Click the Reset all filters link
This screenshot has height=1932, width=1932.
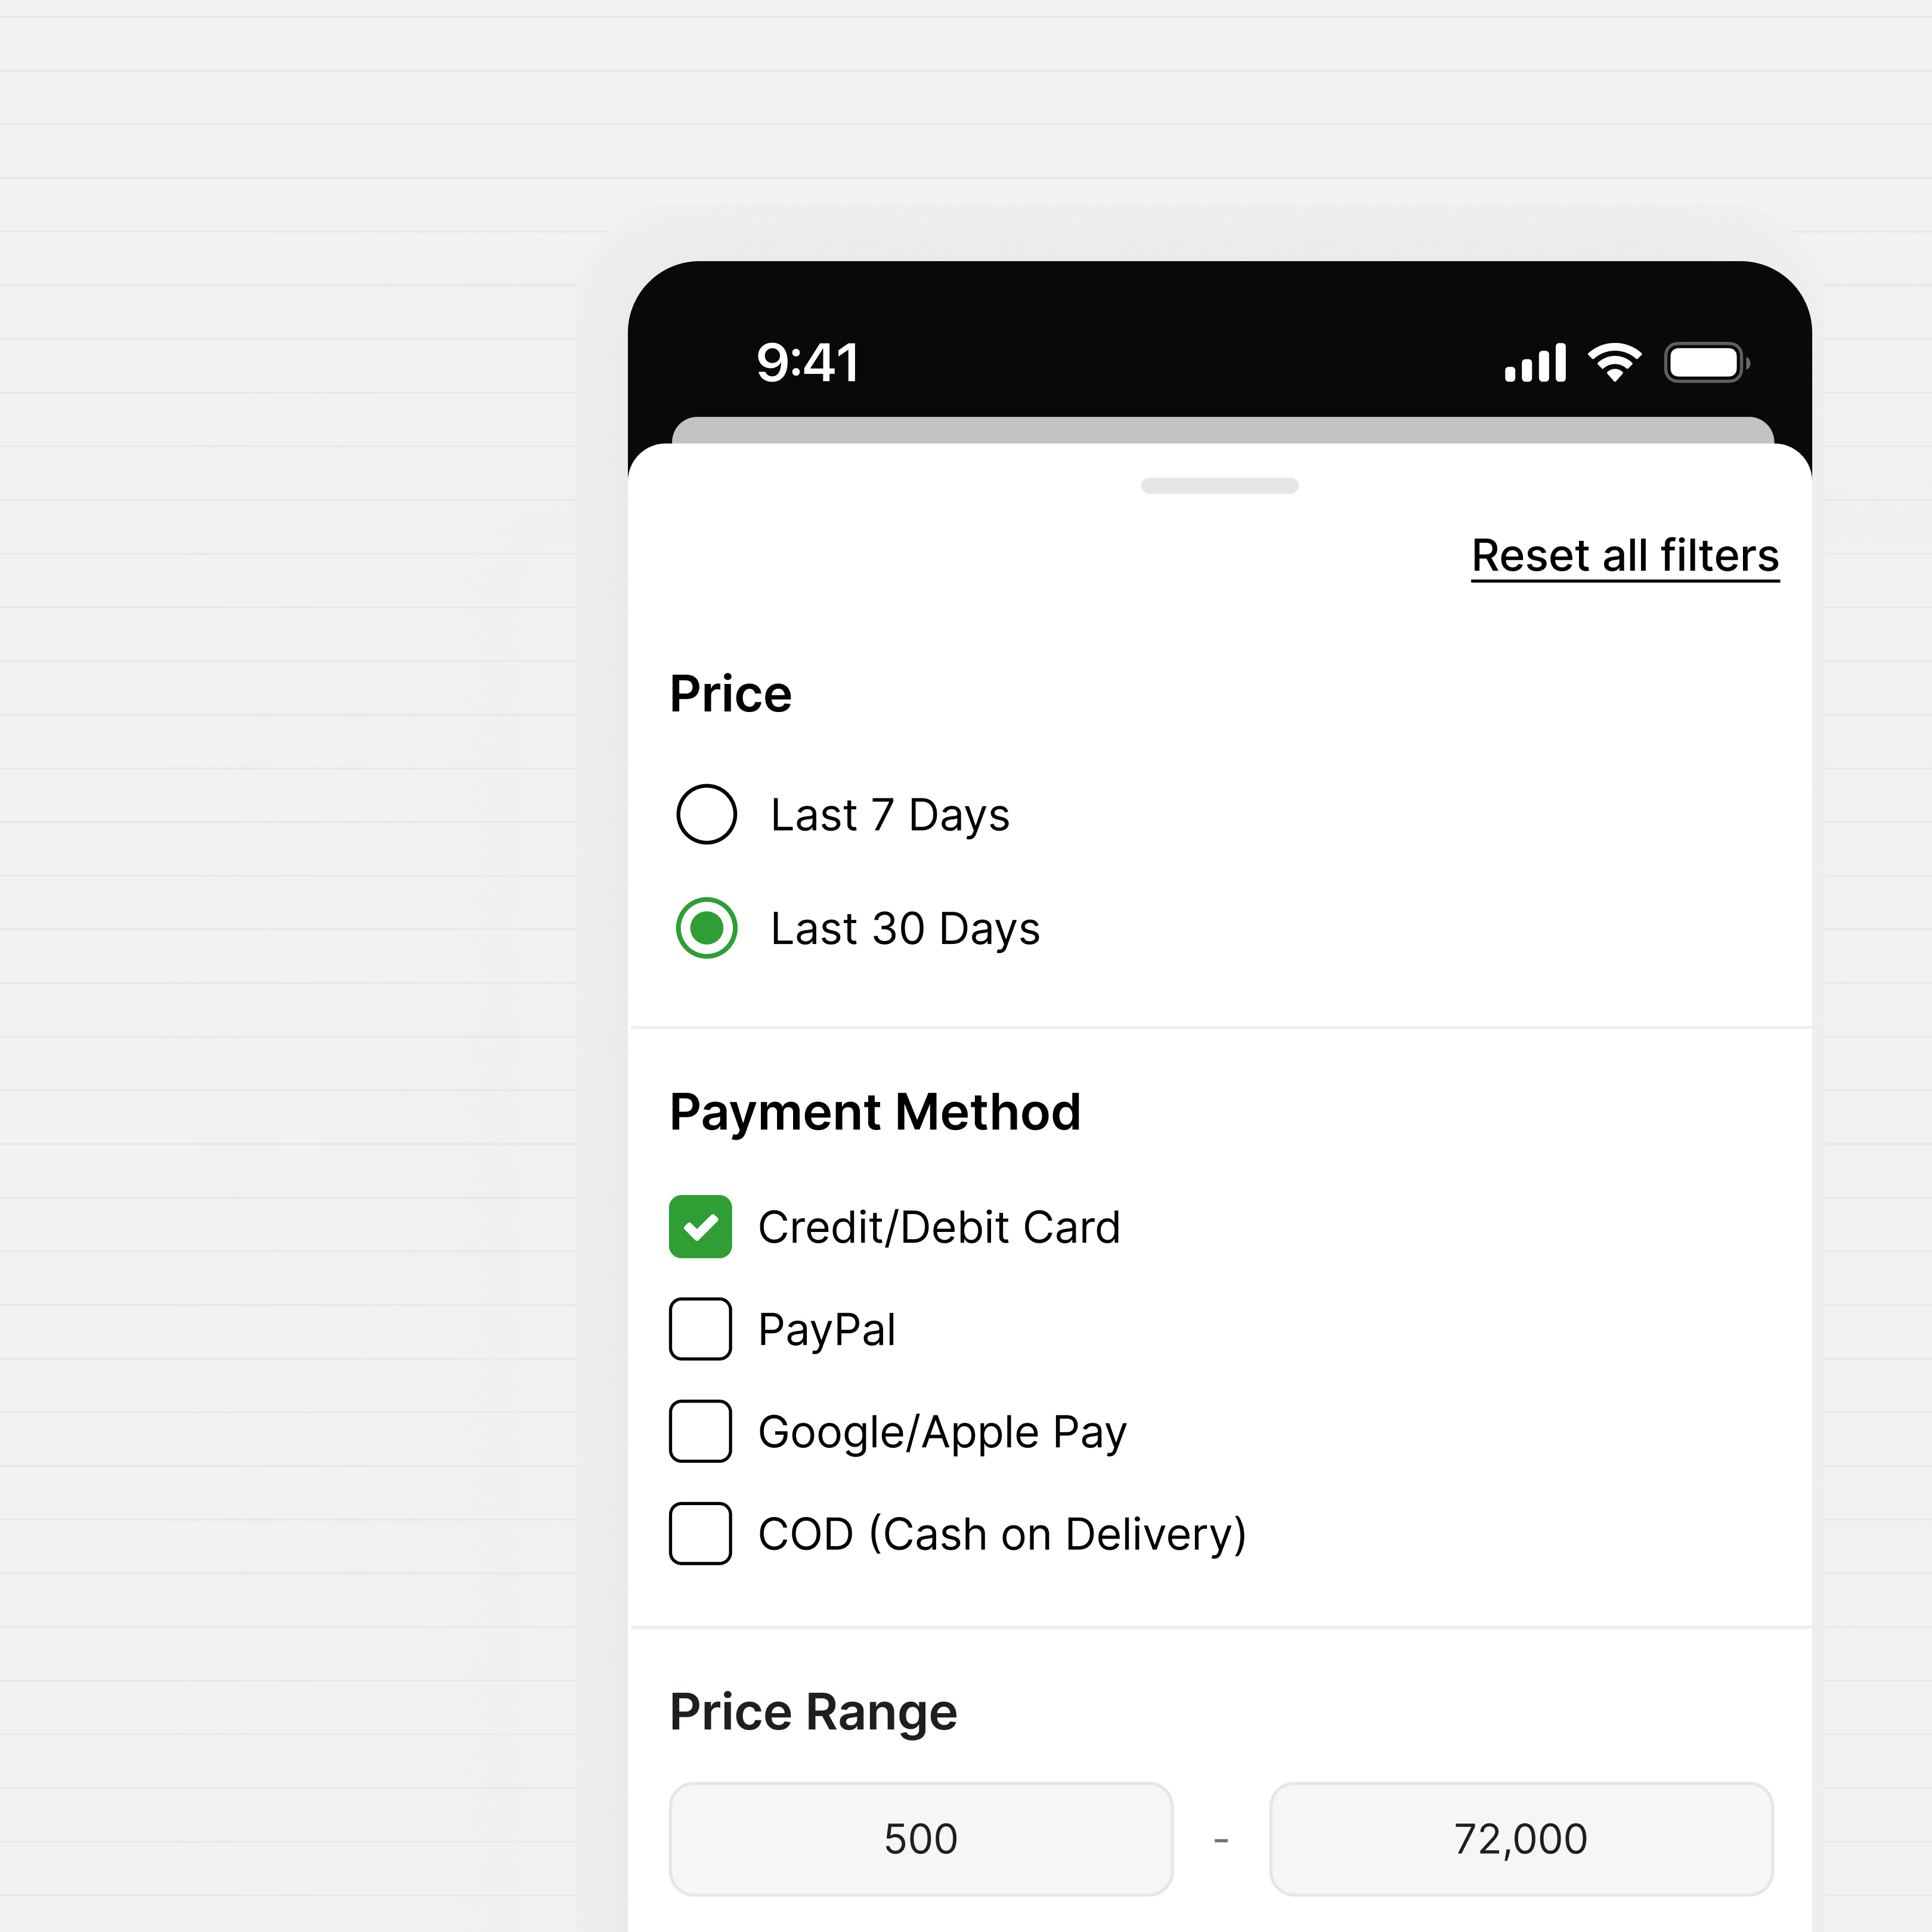[x=1625, y=556]
